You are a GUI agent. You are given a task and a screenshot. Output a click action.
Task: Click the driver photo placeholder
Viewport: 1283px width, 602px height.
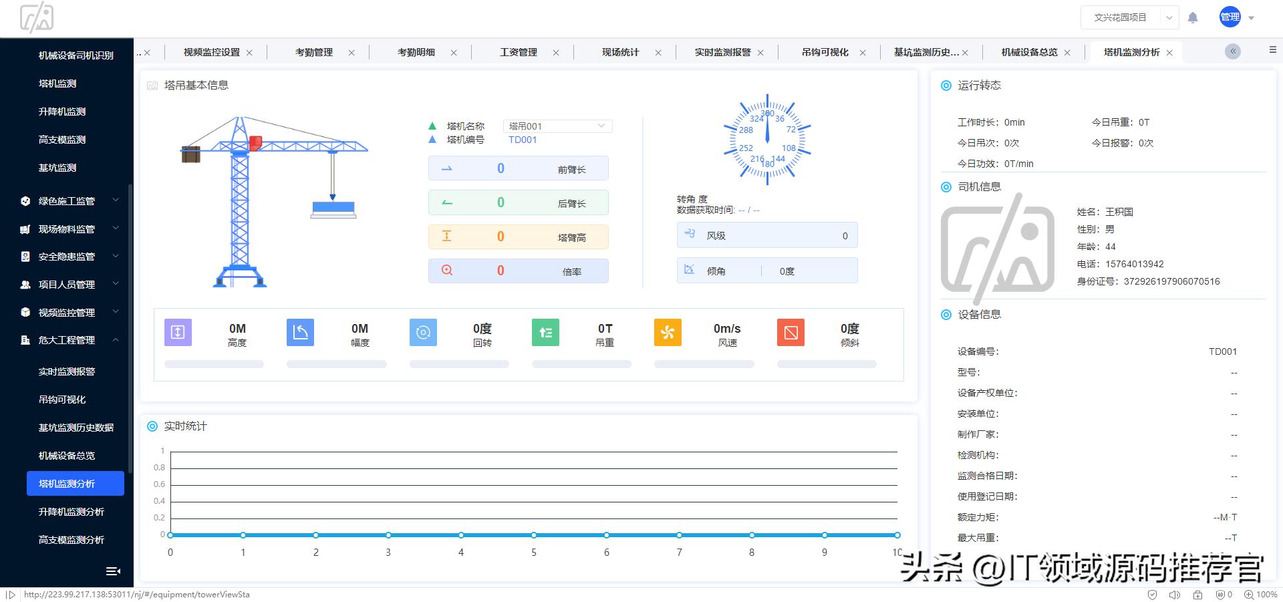tap(998, 249)
